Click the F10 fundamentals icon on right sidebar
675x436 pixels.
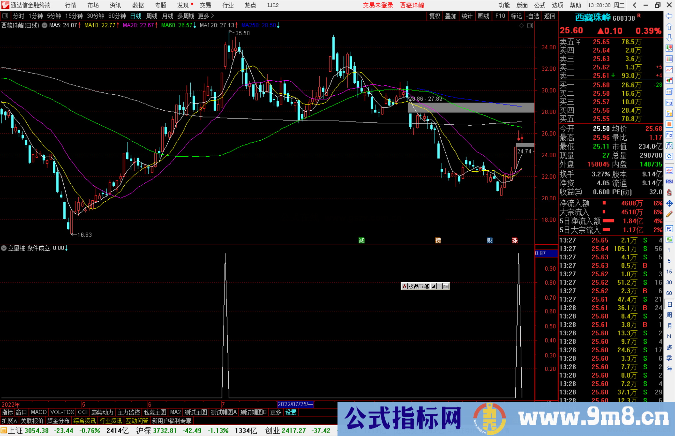point(669,103)
